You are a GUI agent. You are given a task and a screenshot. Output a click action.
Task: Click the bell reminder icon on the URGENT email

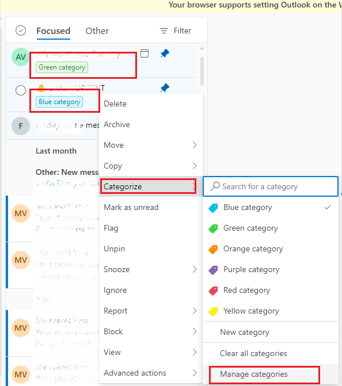coord(41,87)
